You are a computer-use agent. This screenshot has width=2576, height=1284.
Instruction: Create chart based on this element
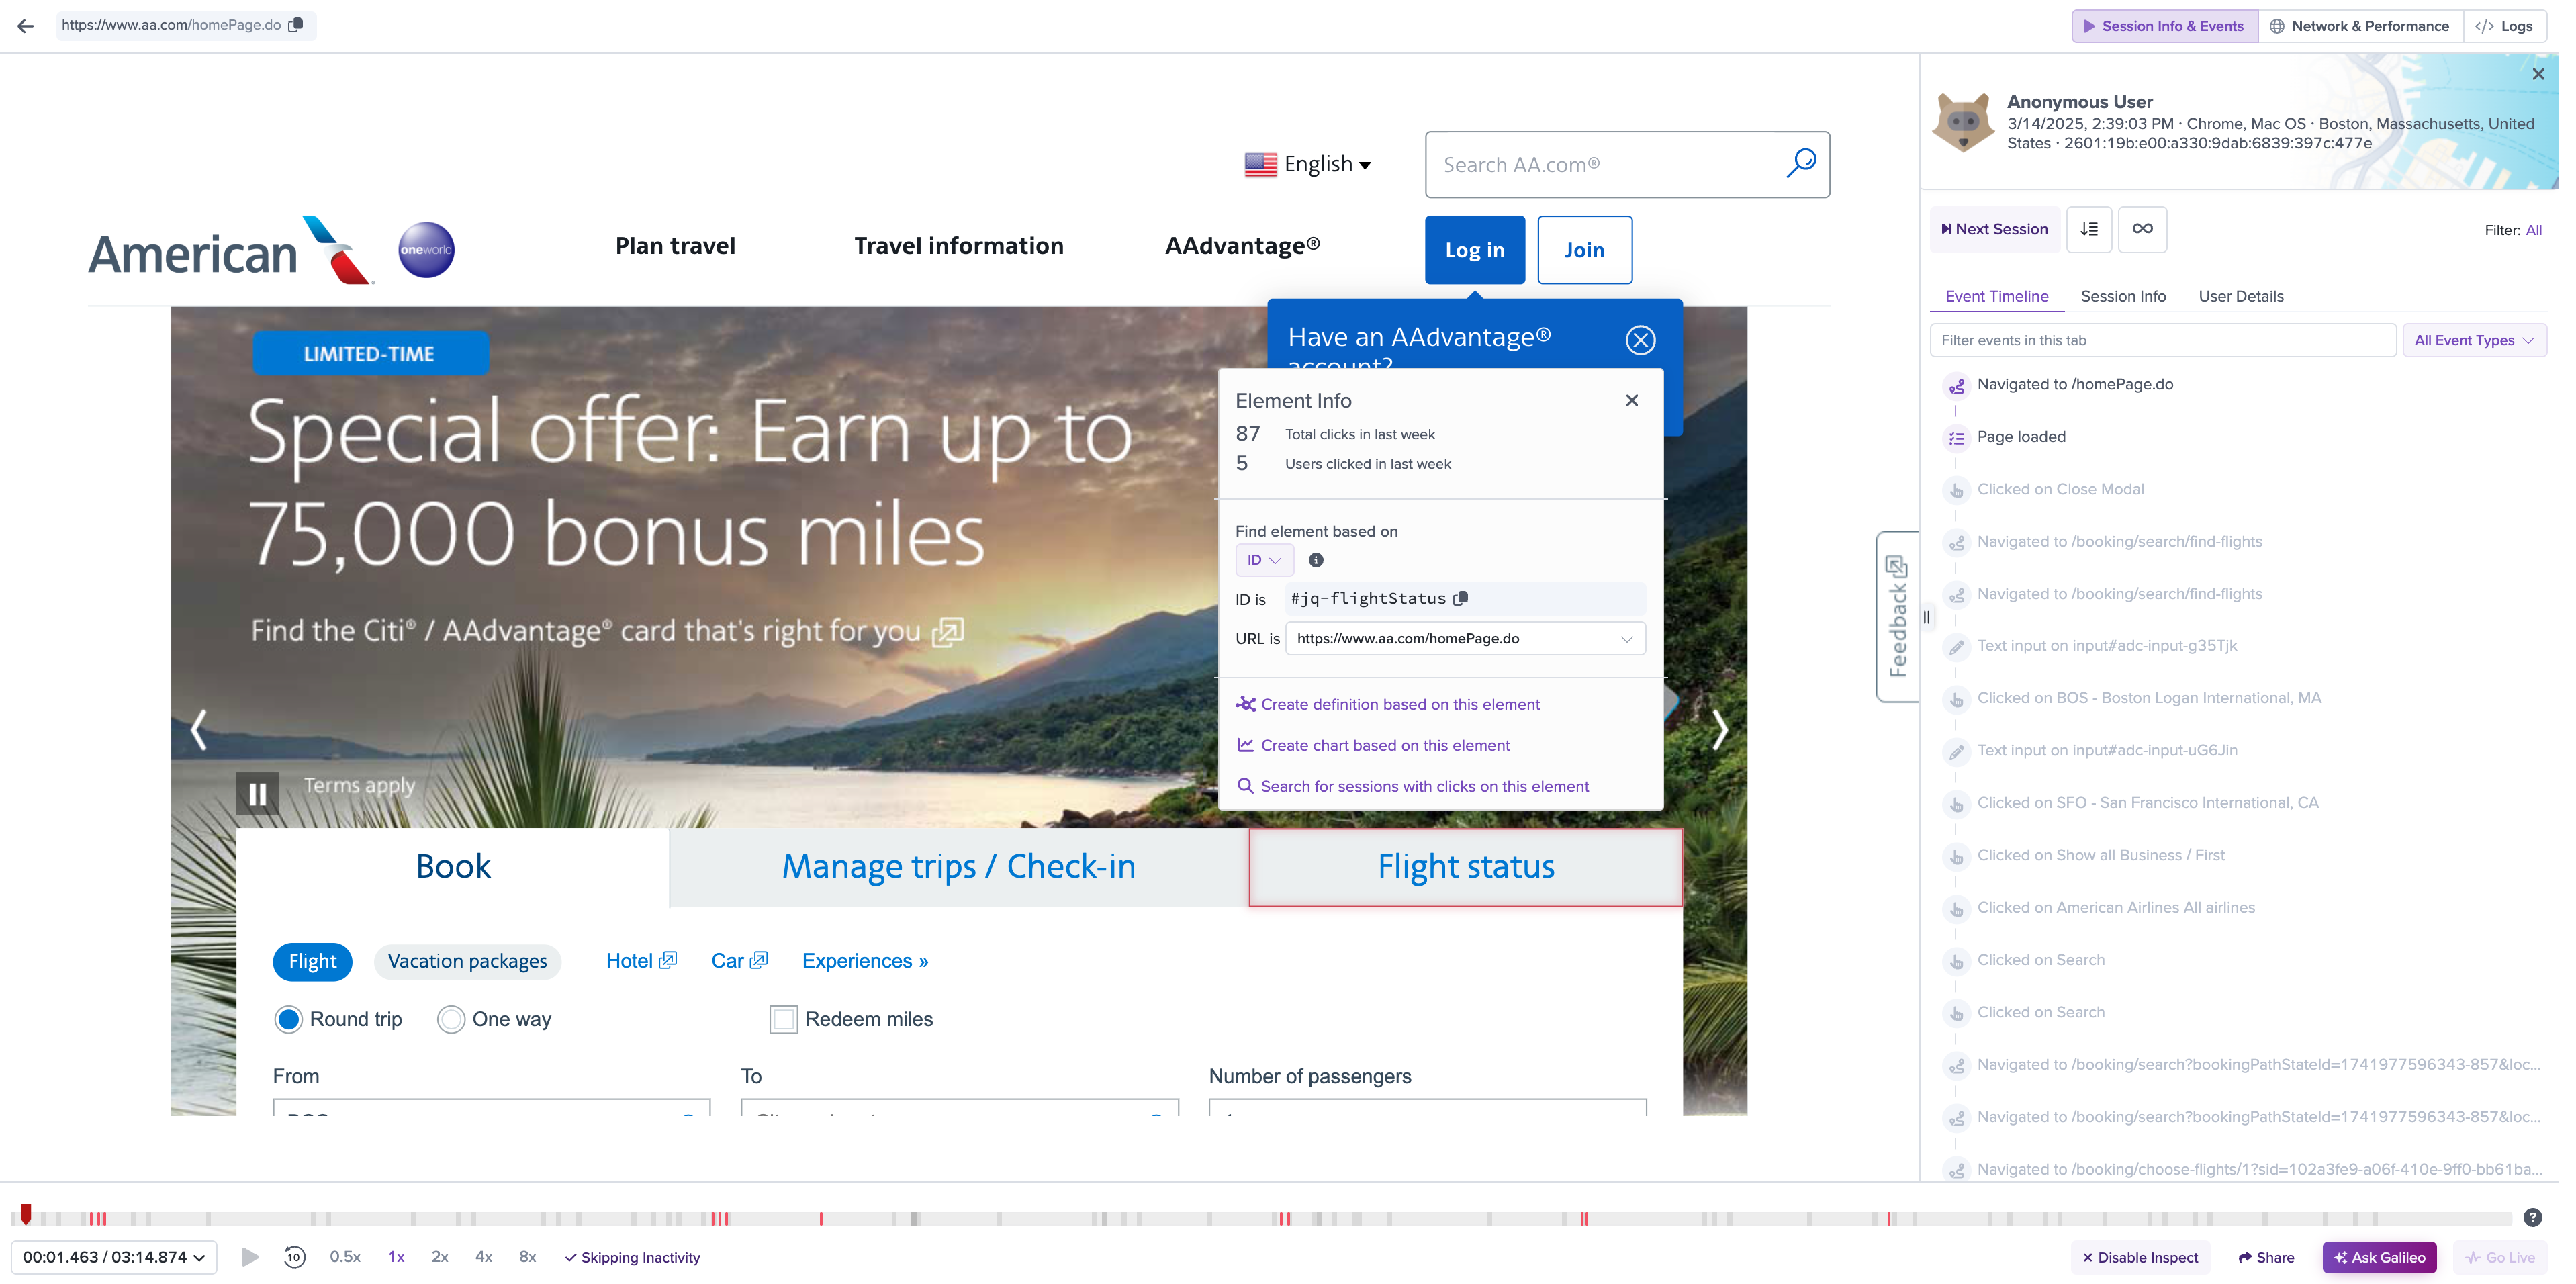[x=1373, y=745]
